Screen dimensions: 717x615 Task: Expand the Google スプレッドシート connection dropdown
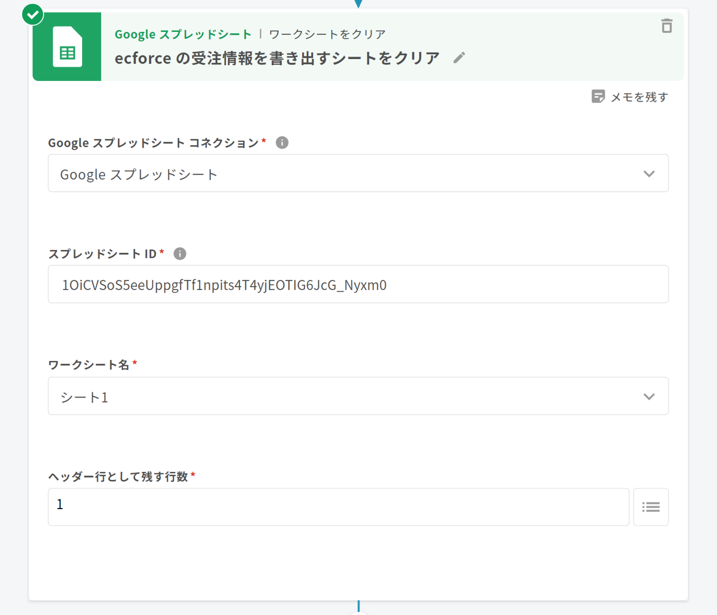(346, 173)
